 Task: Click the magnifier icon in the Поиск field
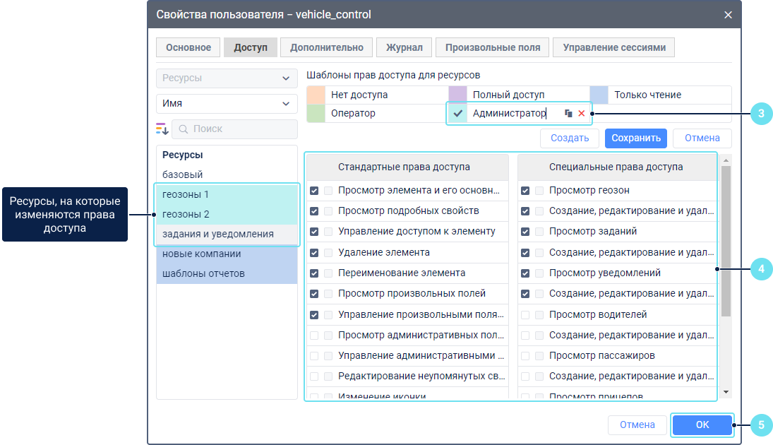tap(183, 129)
